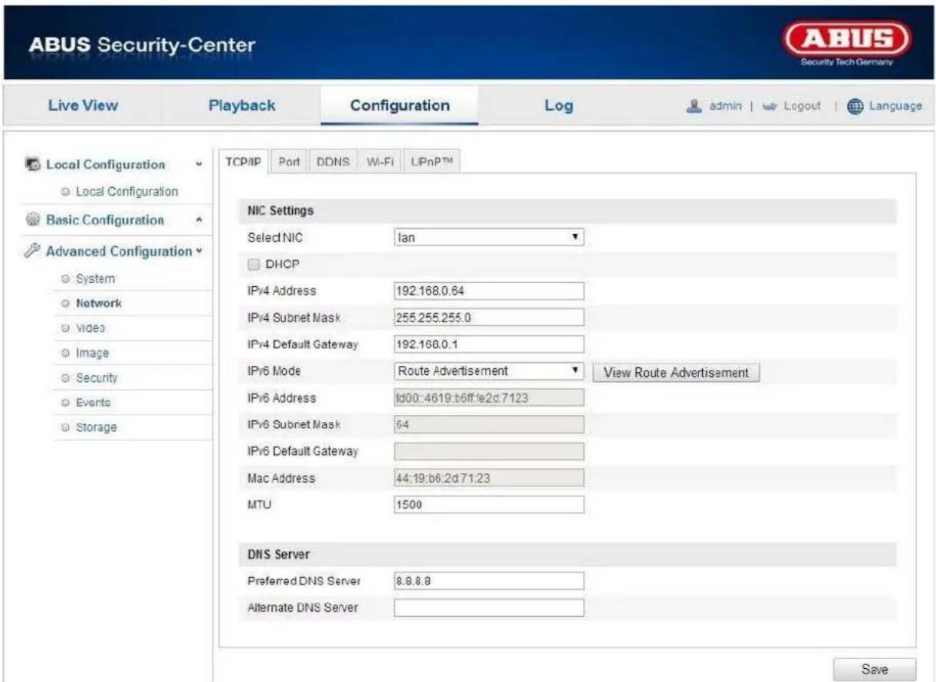Open the Log tab
Image resolution: width=936 pixels, height=682 pixels.
[558, 106]
